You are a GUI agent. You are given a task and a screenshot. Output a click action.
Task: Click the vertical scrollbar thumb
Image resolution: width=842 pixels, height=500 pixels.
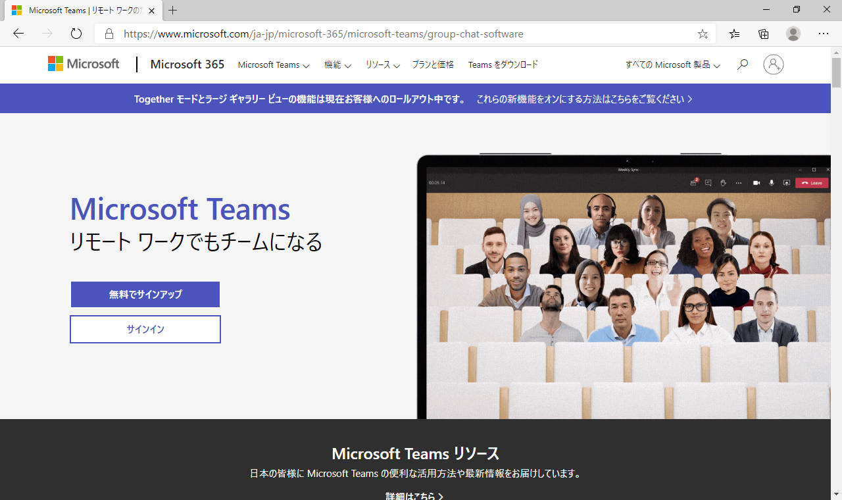point(836,72)
